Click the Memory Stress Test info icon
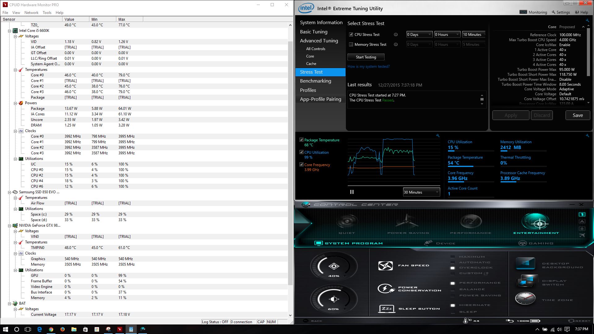This screenshot has width=594, height=334. pos(396,45)
